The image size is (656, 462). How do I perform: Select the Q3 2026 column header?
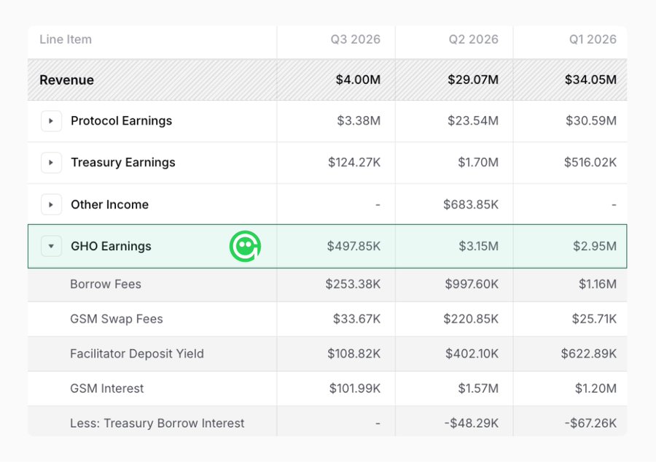coord(355,39)
